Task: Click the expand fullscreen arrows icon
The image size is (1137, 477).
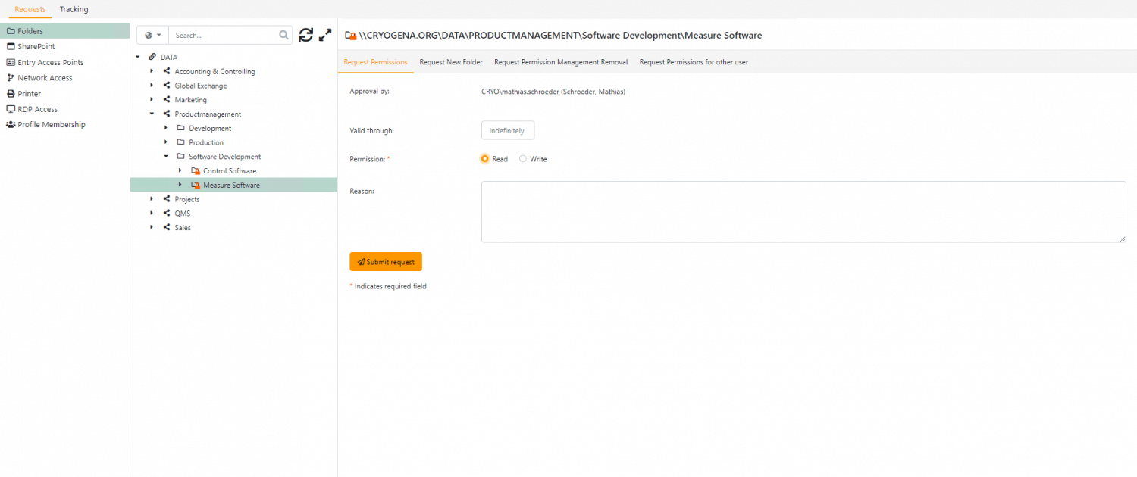Action: [x=325, y=35]
